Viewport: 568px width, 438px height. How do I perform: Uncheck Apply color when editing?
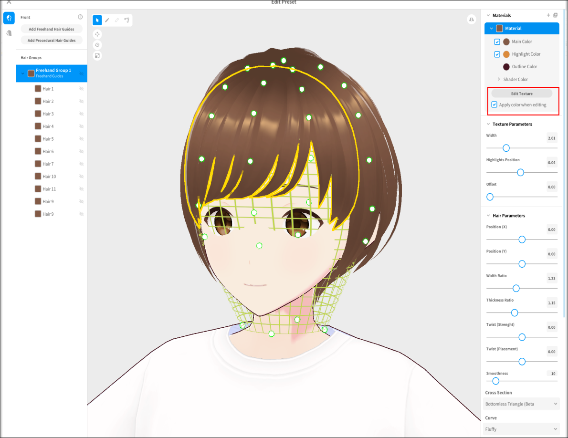pos(494,104)
